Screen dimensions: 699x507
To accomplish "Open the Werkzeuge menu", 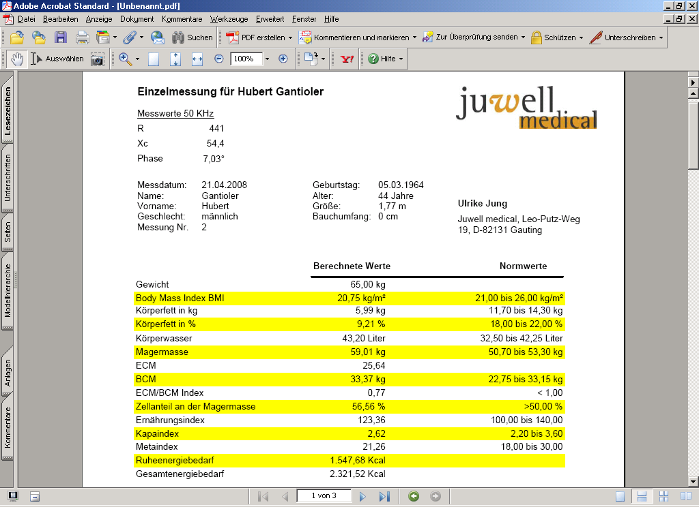I will coord(229,19).
